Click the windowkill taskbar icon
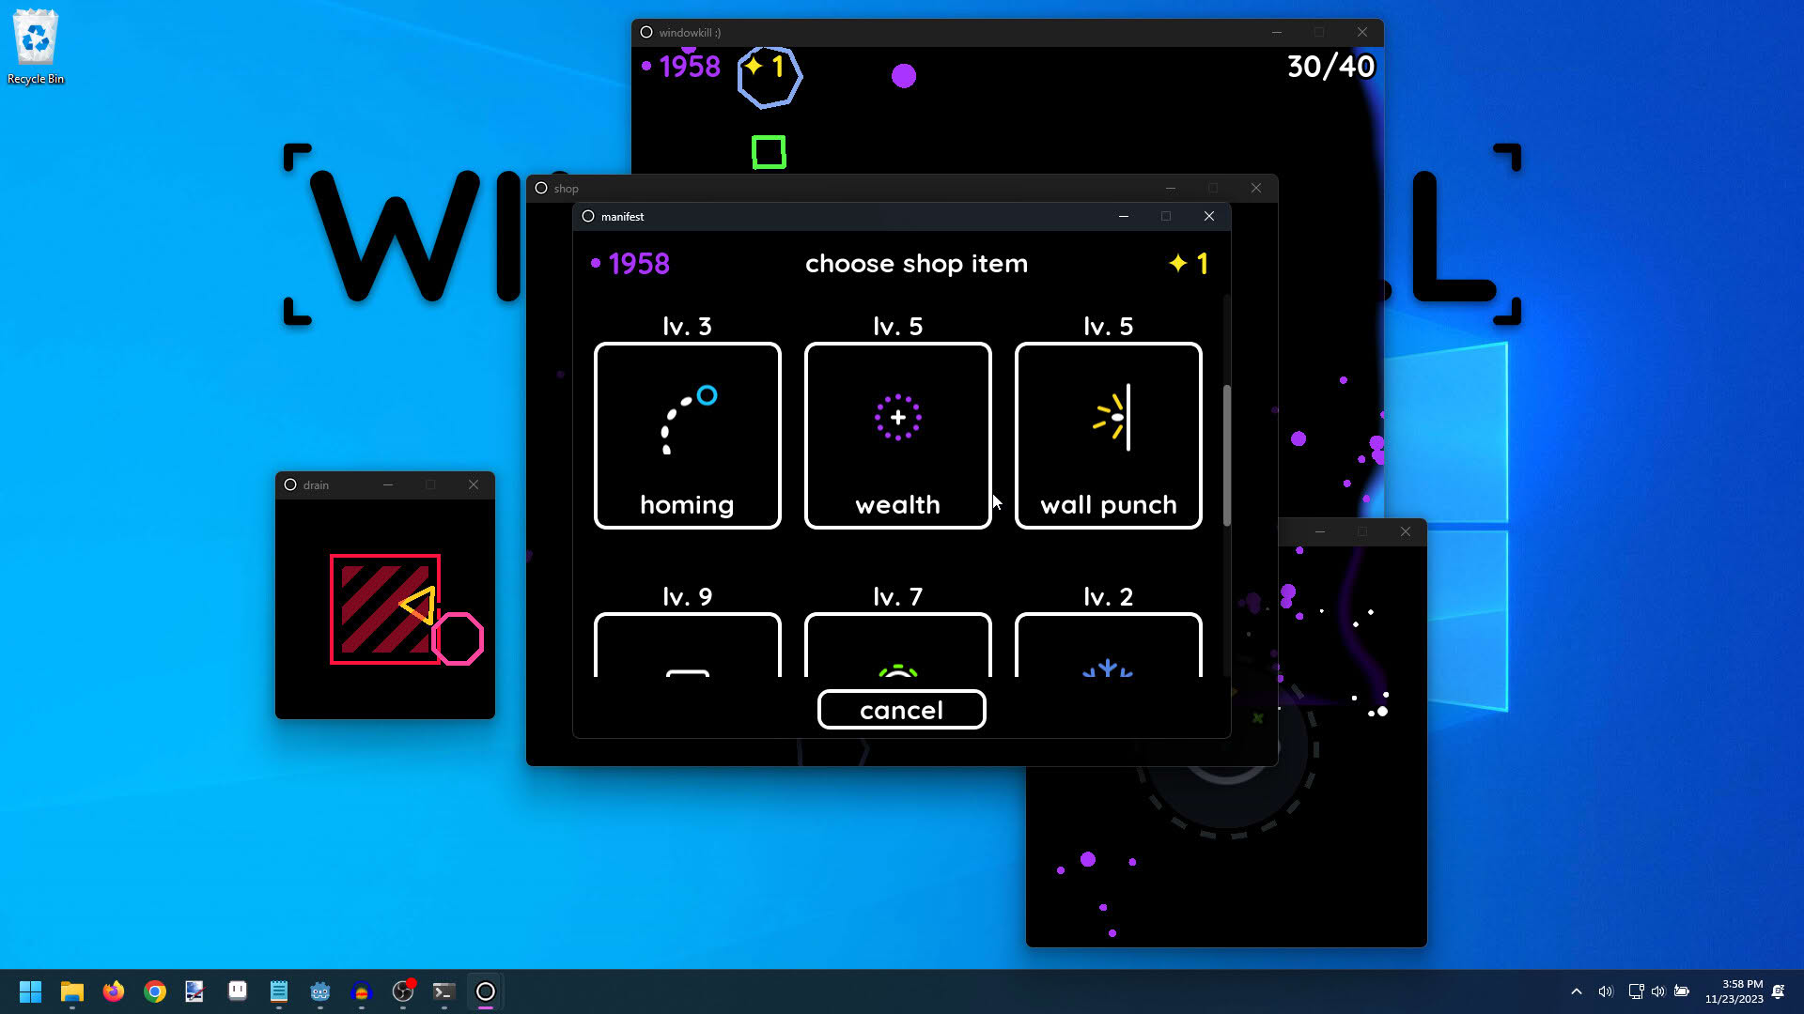Image resolution: width=1804 pixels, height=1014 pixels. [x=486, y=991]
